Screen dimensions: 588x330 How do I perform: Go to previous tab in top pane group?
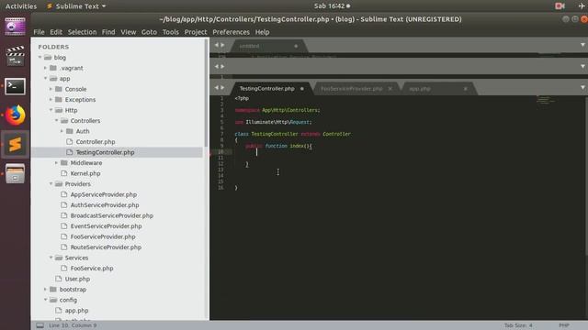[x=217, y=45]
